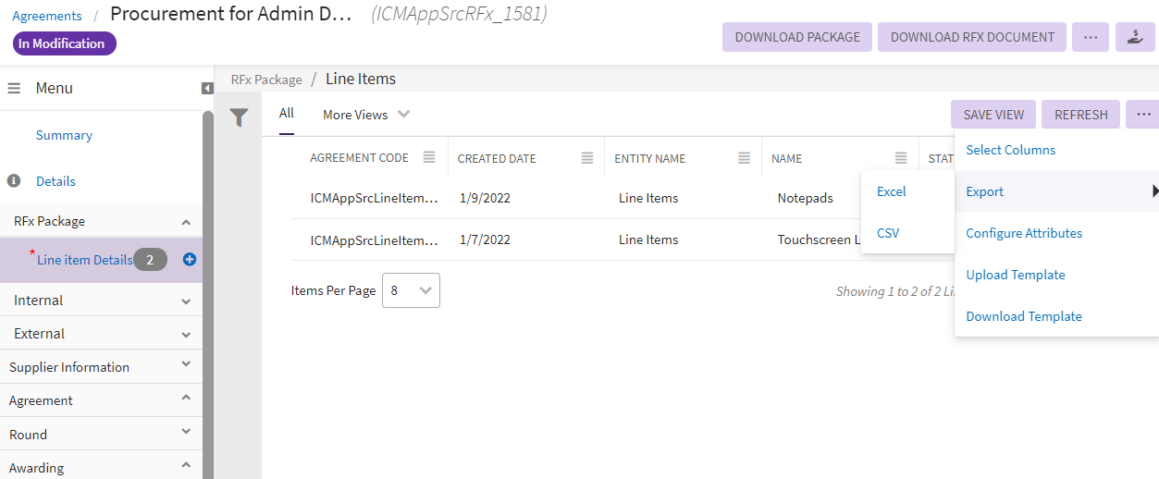The height and width of the screenshot is (479, 1159).
Task: Open Entity Name column menu icon
Action: click(x=744, y=158)
